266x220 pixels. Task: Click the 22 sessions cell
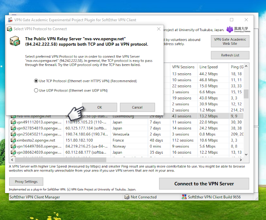coord(182,86)
